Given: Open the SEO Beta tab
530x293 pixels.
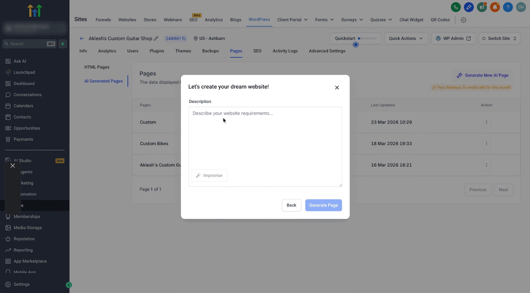Looking at the screenshot, I should [193, 20].
